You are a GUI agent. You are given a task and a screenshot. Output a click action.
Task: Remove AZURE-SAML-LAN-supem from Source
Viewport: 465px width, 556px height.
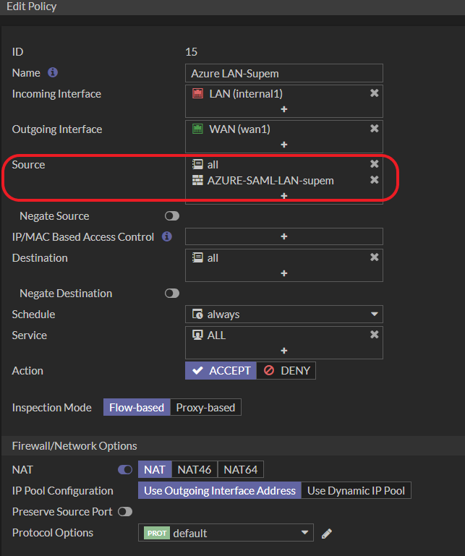(x=374, y=180)
